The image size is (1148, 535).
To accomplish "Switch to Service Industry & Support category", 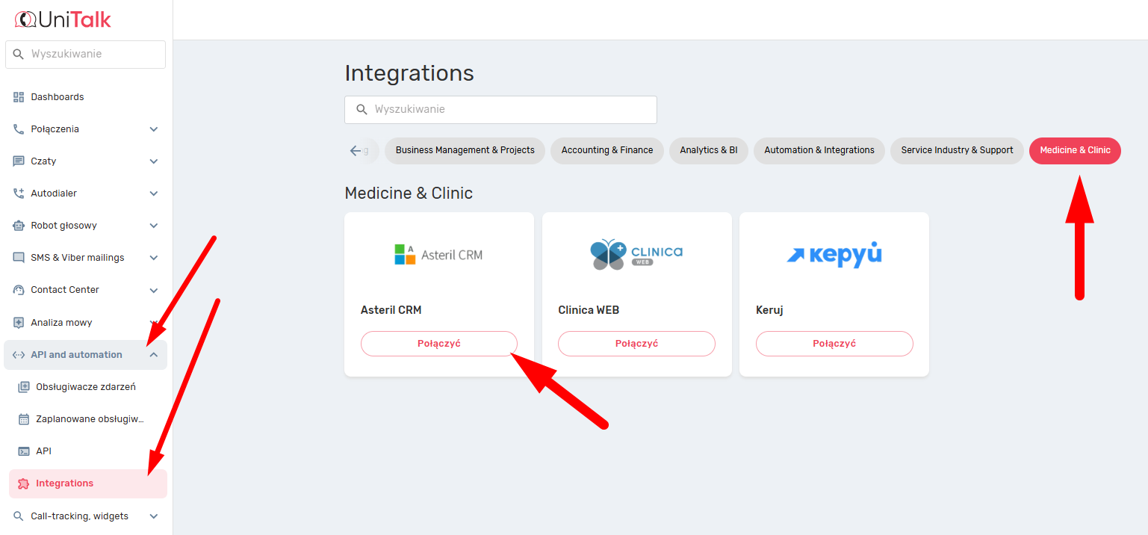I will pyautogui.click(x=957, y=150).
